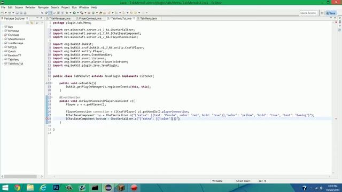This screenshot has height=192, width=342.
Task: Open the Debug configurations dropdown arrow
Action: (x=70, y=13)
